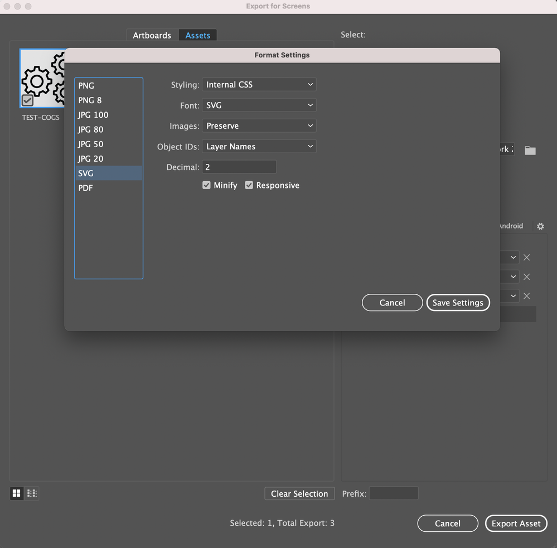Select JPG 80 in the format list
The height and width of the screenshot is (548, 557).
coord(109,129)
